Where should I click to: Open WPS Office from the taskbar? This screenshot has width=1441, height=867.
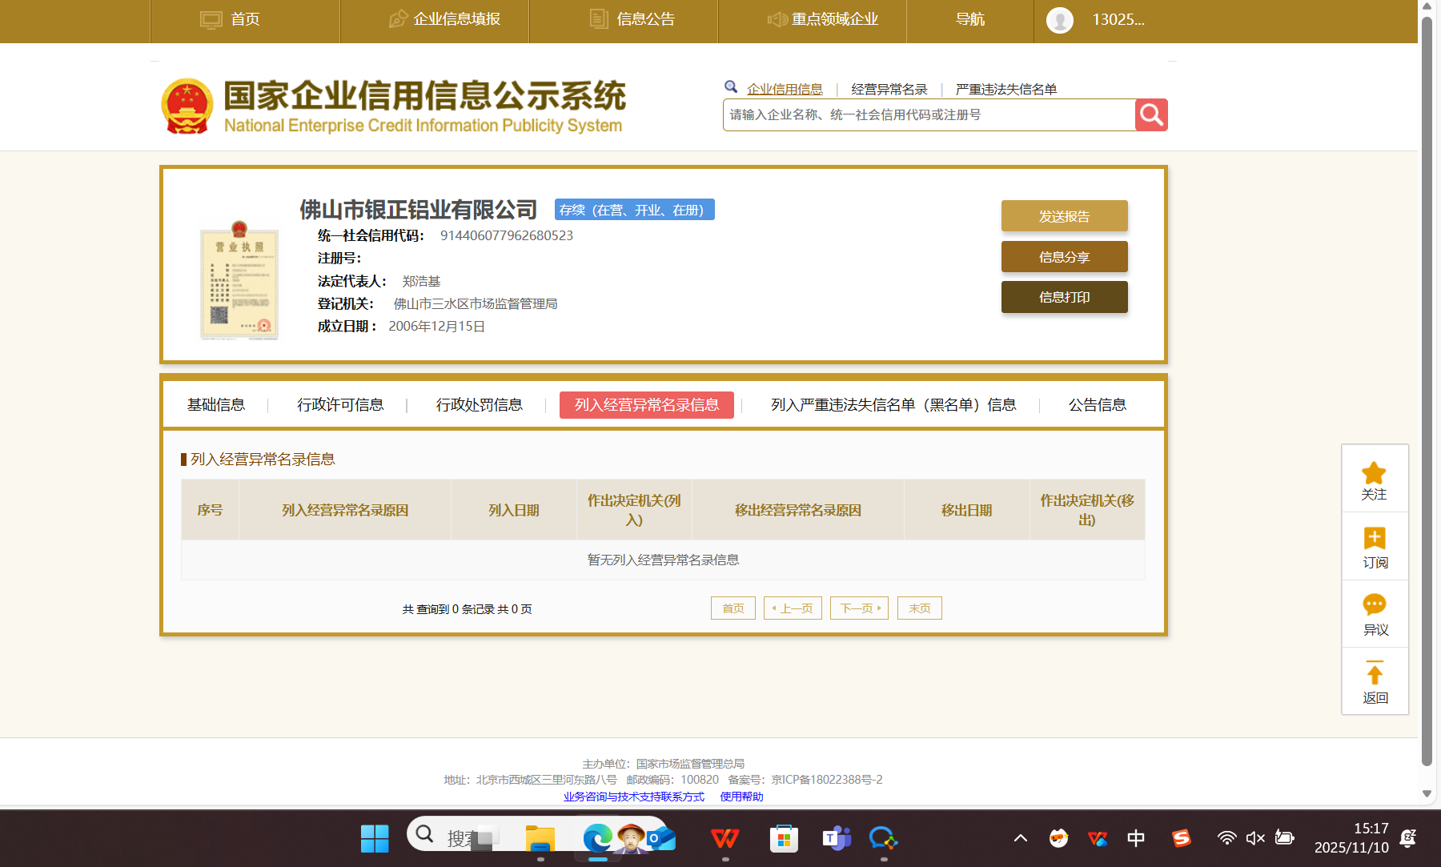click(725, 838)
